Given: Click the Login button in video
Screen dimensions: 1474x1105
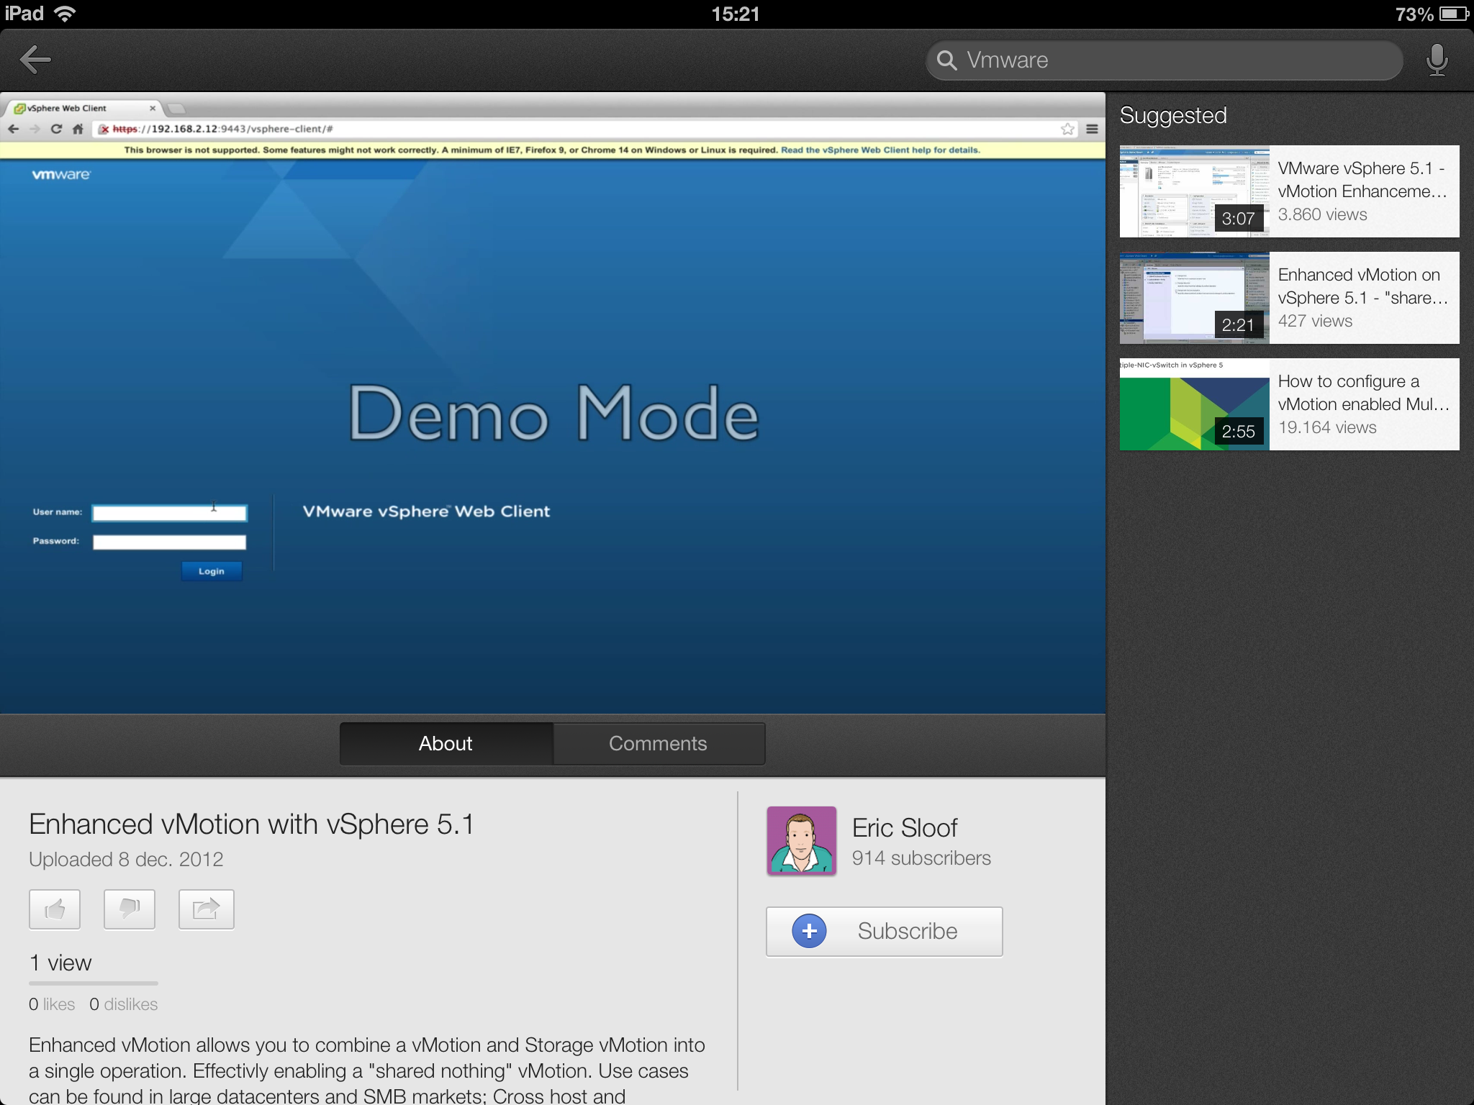Looking at the screenshot, I should pyautogui.click(x=212, y=571).
